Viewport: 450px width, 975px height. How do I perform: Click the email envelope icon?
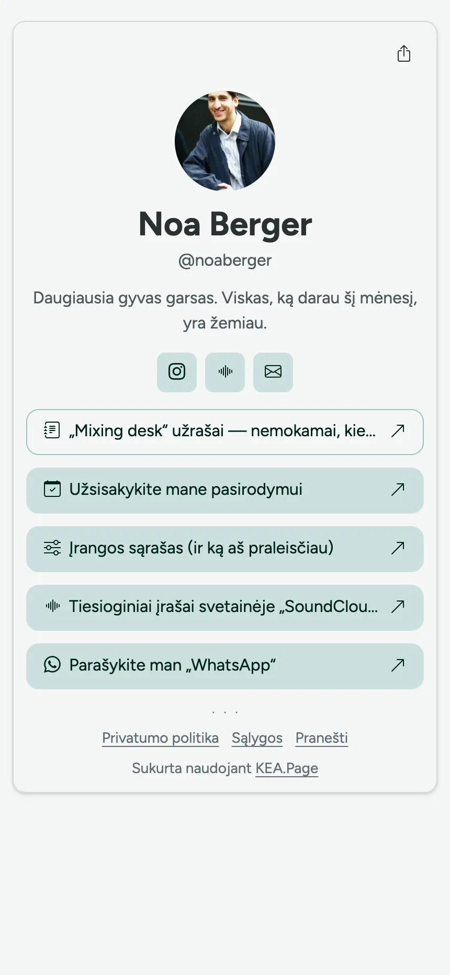pyautogui.click(x=273, y=372)
